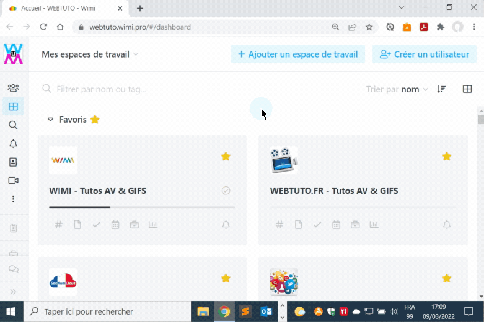Open WEBTUTO.FR - Tutos AV & GIFS workspace title

point(334,191)
